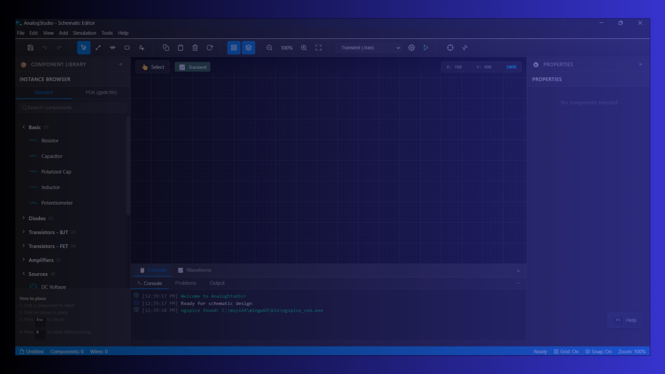Image resolution: width=665 pixels, height=374 pixels.
Task: Toggle the snap layers toolbar button
Action: pos(248,48)
